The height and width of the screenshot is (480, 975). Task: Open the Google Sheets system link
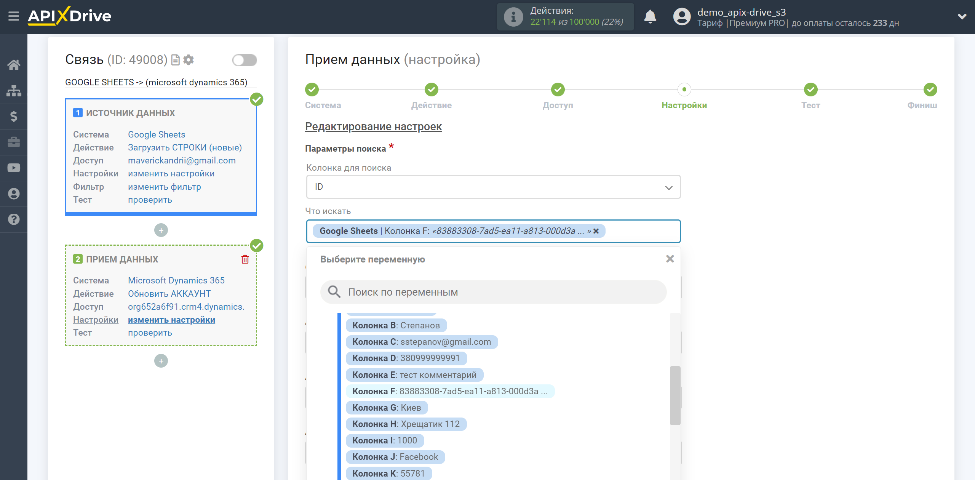pyautogui.click(x=157, y=134)
